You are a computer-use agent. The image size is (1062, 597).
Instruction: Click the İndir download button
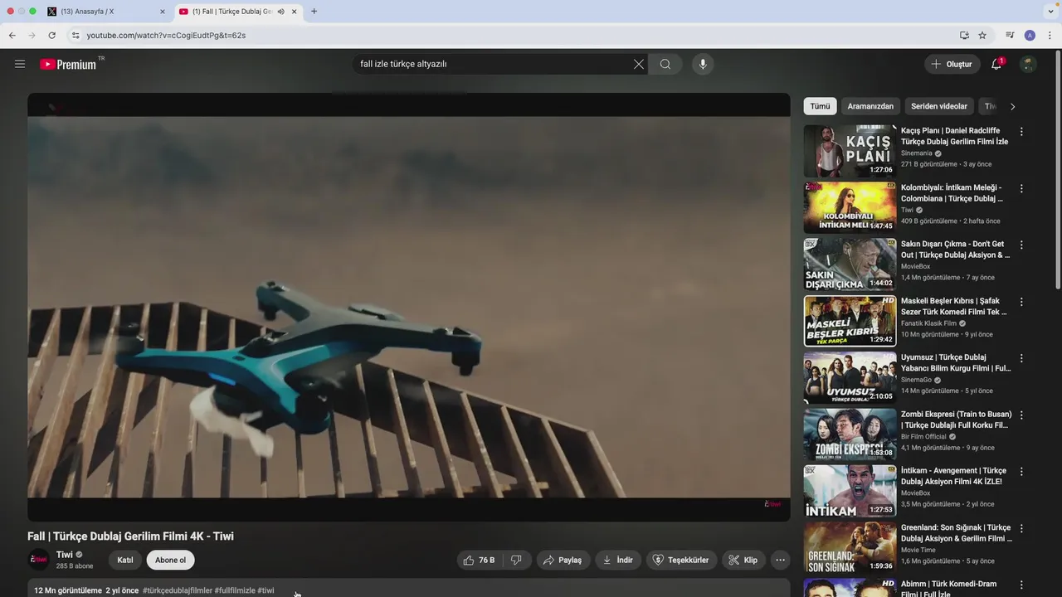(618, 561)
